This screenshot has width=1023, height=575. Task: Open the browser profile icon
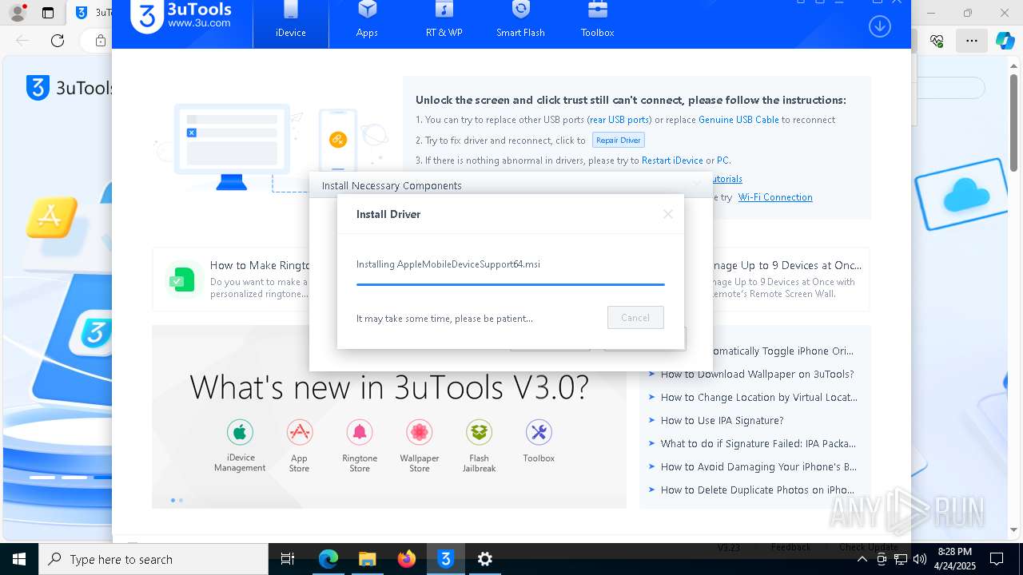[19, 12]
